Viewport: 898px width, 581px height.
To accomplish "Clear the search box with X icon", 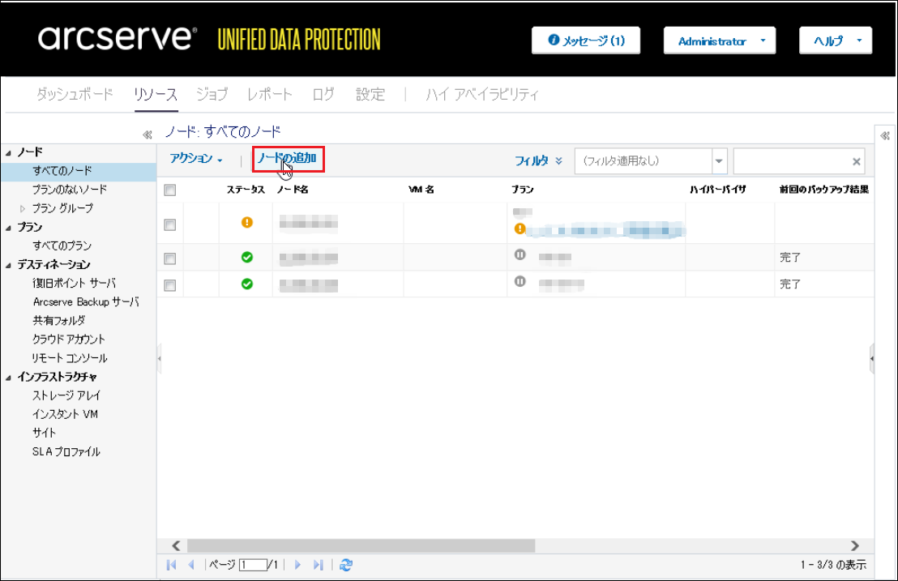I will click(x=856, y=161).
